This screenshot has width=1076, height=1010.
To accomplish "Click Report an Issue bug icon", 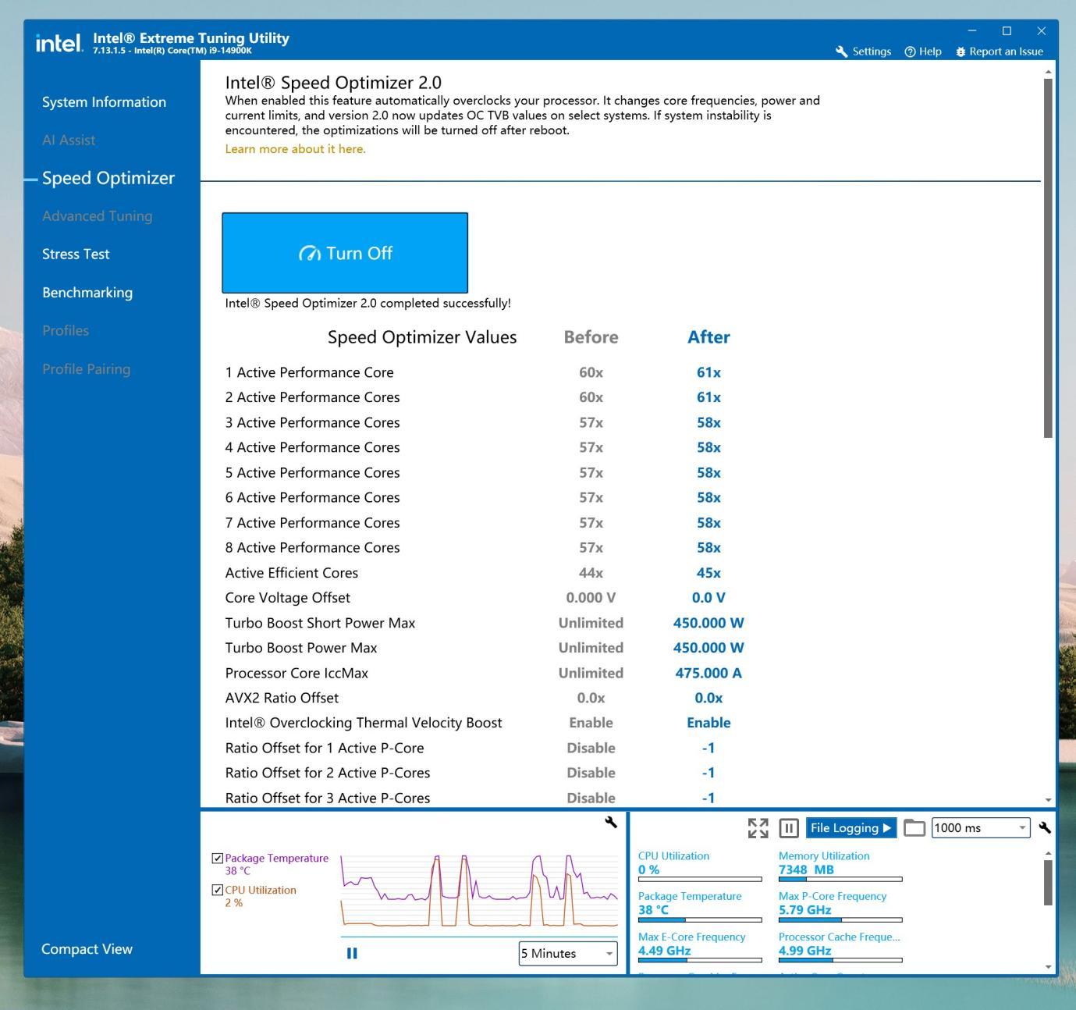I will pyautogui.click(x=961, y=52).
